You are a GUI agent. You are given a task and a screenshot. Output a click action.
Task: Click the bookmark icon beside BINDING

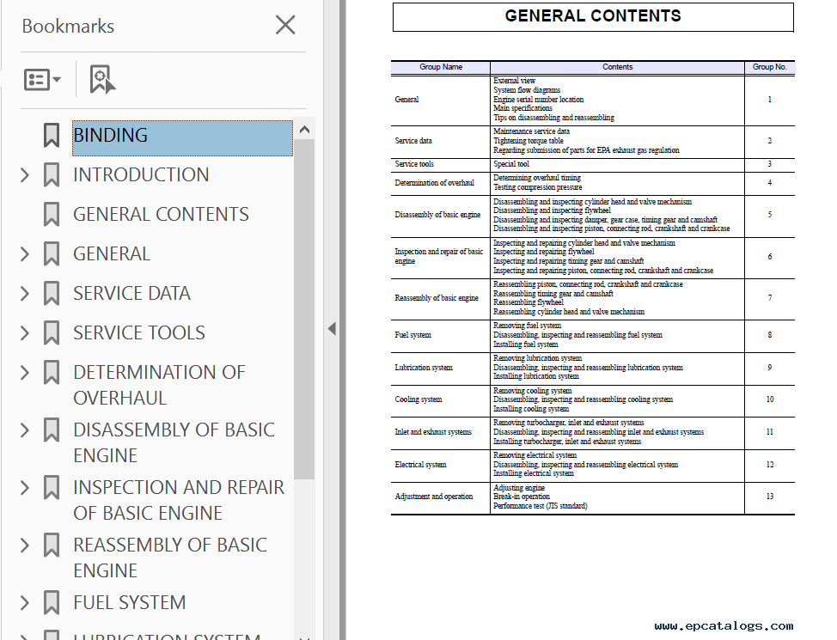click(52, 136)
